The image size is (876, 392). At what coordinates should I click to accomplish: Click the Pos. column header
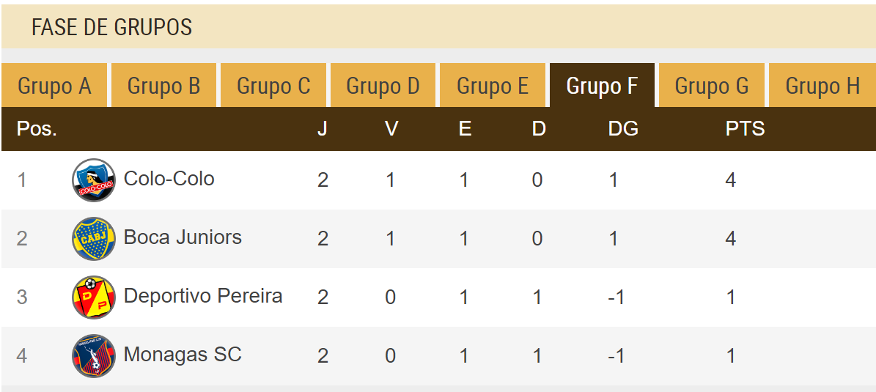[37, 129]
